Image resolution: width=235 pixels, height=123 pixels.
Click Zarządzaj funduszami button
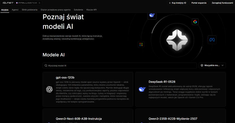pos(222,3)
